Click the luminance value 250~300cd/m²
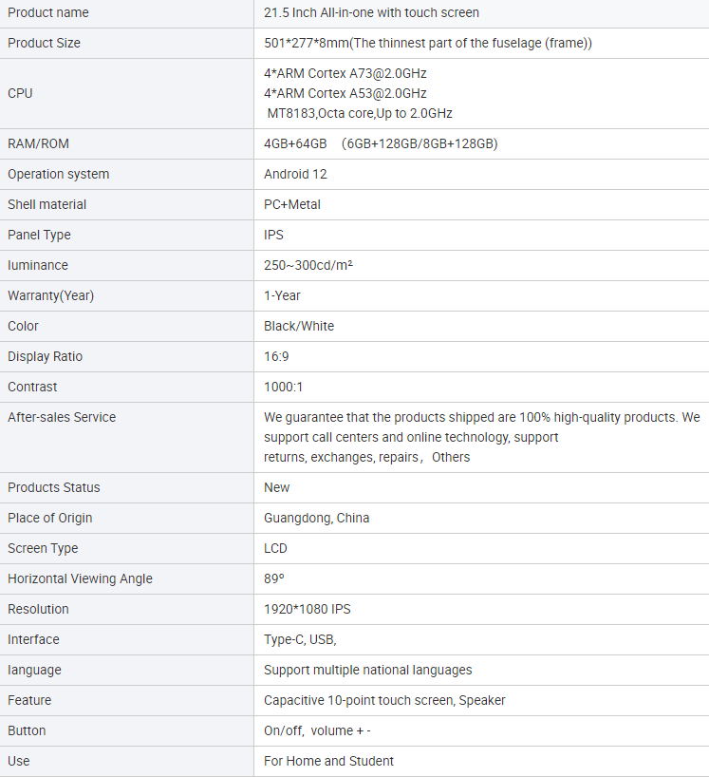Screen dimensions: 709x777 pos(308,265)
